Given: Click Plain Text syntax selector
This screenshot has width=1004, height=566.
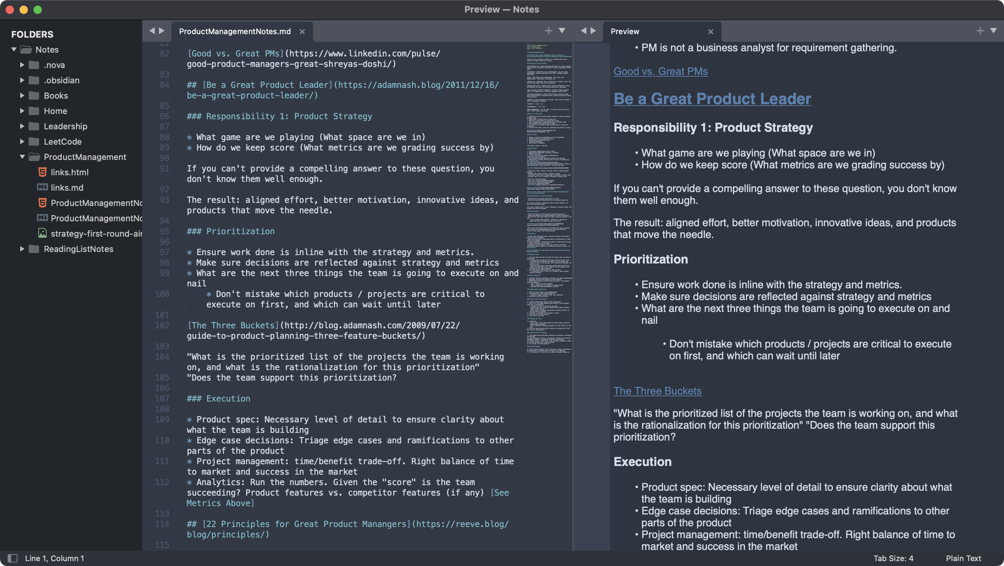Looking at the screenshot, I should [963, 558].
